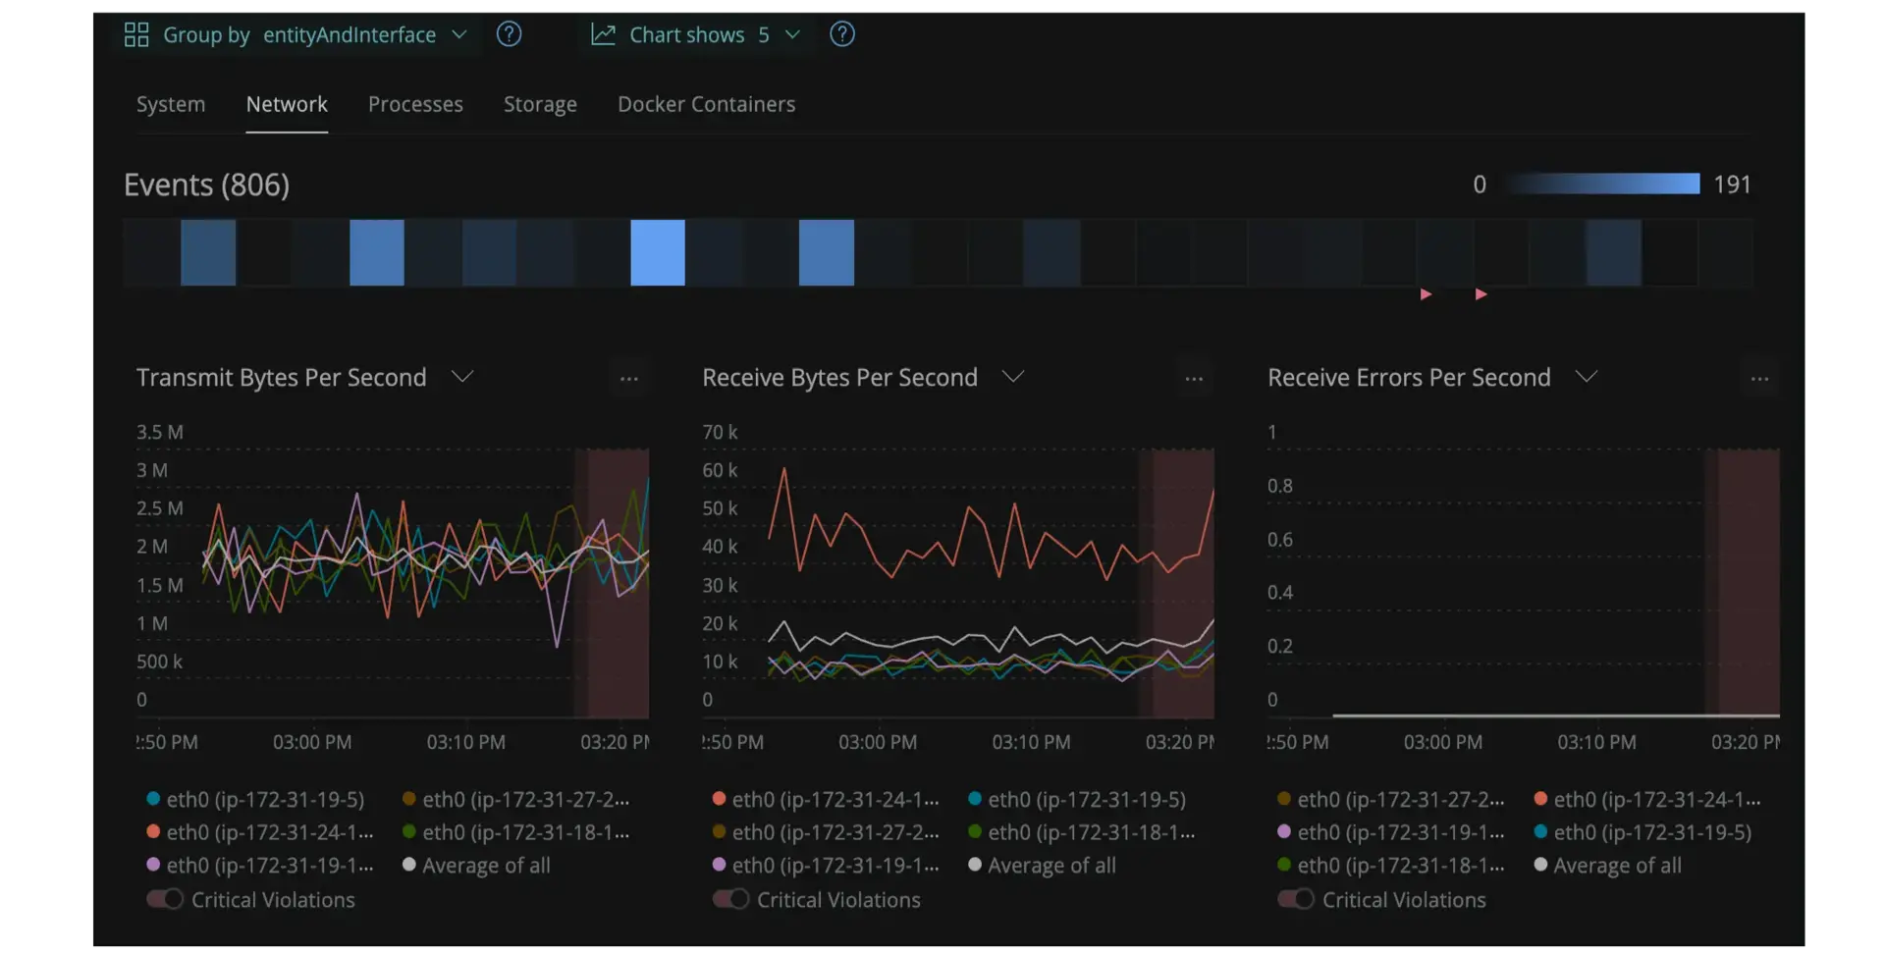Change metric via Receive Errors Per Second chevron

tap(1587, 377)
